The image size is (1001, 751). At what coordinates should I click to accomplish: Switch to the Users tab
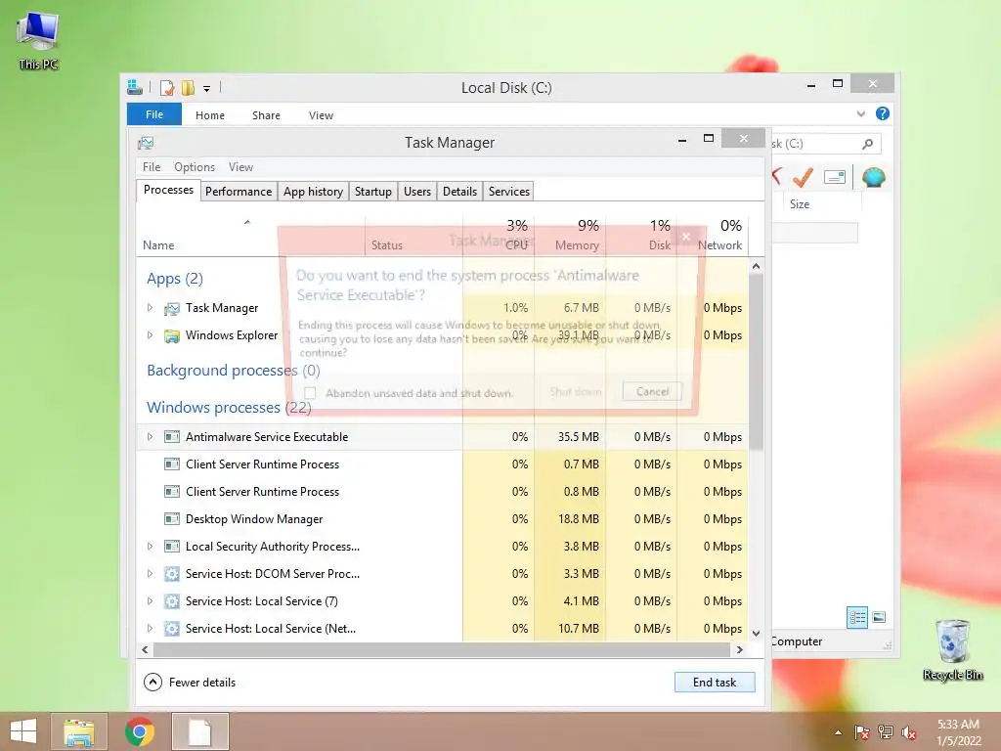coord(416,192)
